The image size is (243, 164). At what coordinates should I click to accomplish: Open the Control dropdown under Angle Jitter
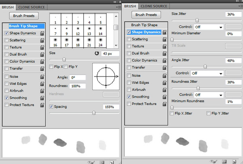tap(207, 73)
